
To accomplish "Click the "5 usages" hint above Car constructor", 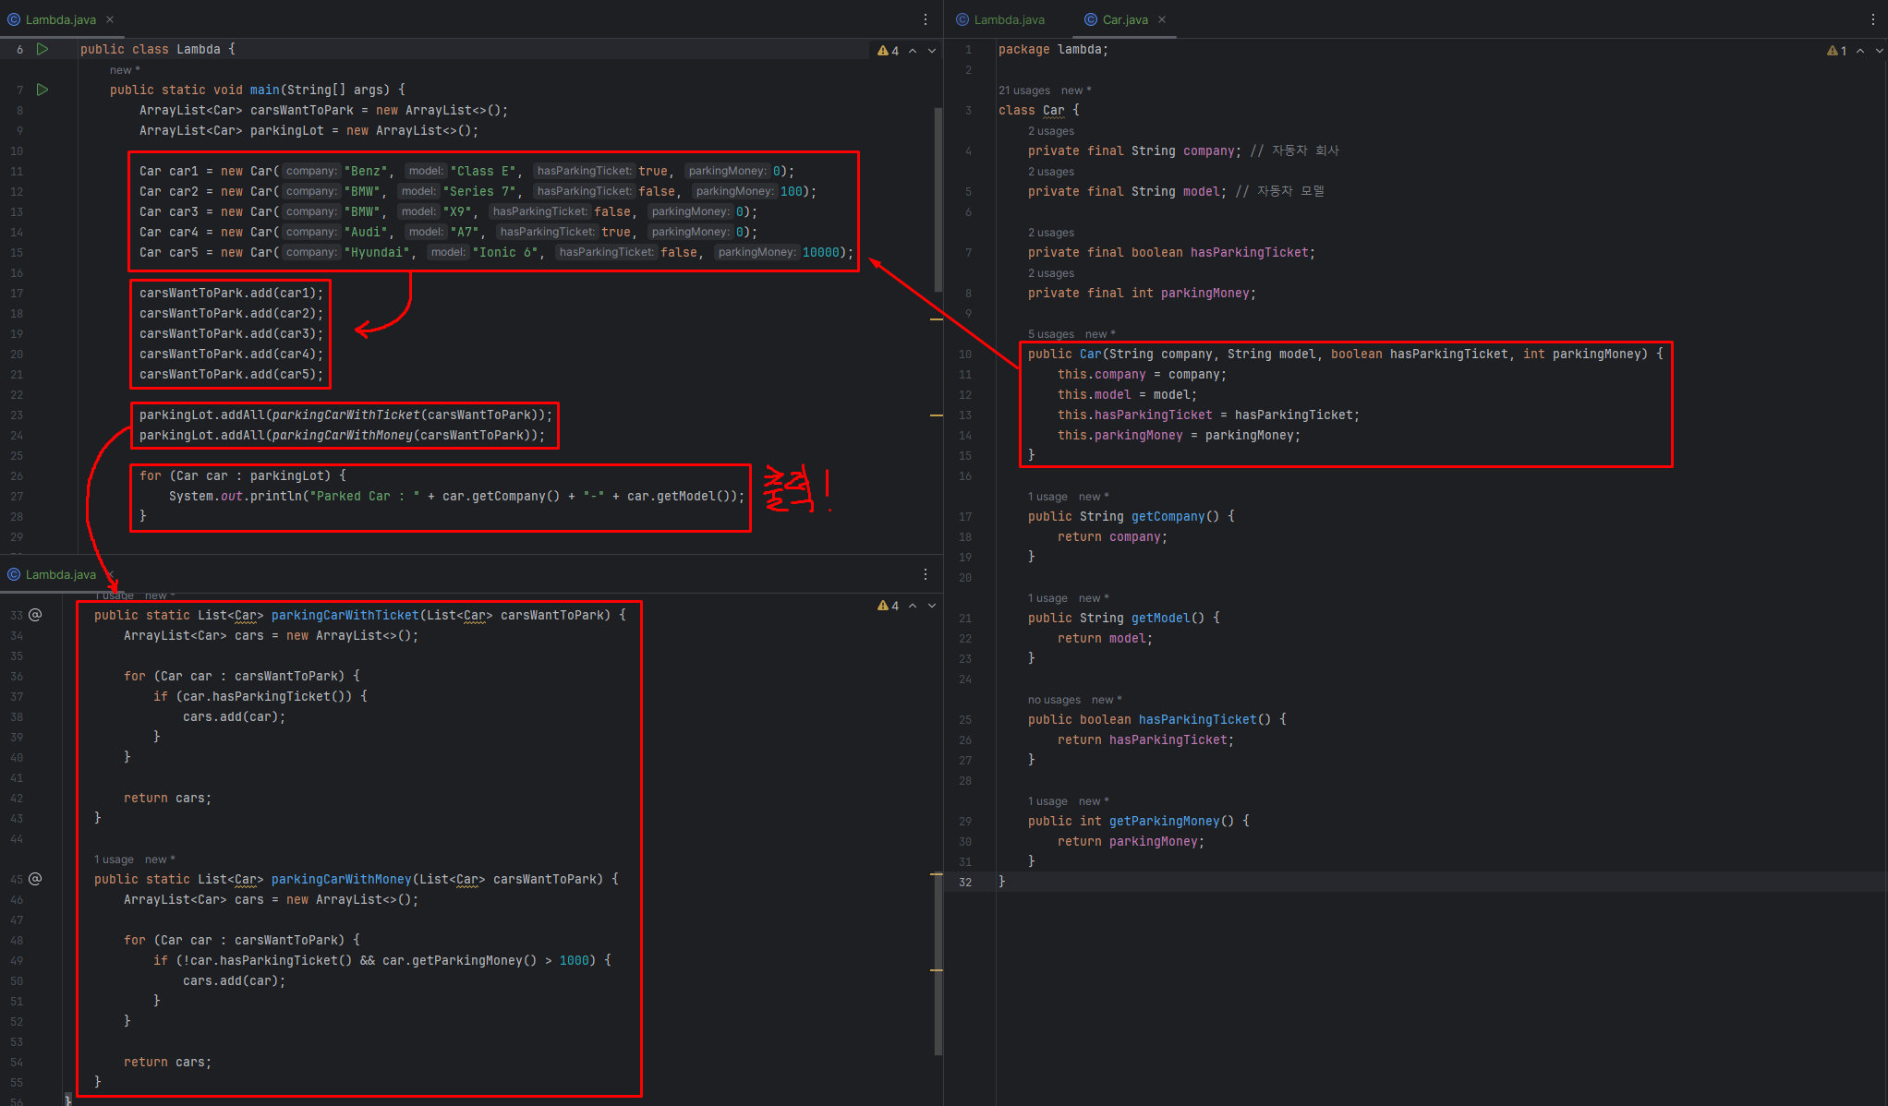I will [1050, 334].
